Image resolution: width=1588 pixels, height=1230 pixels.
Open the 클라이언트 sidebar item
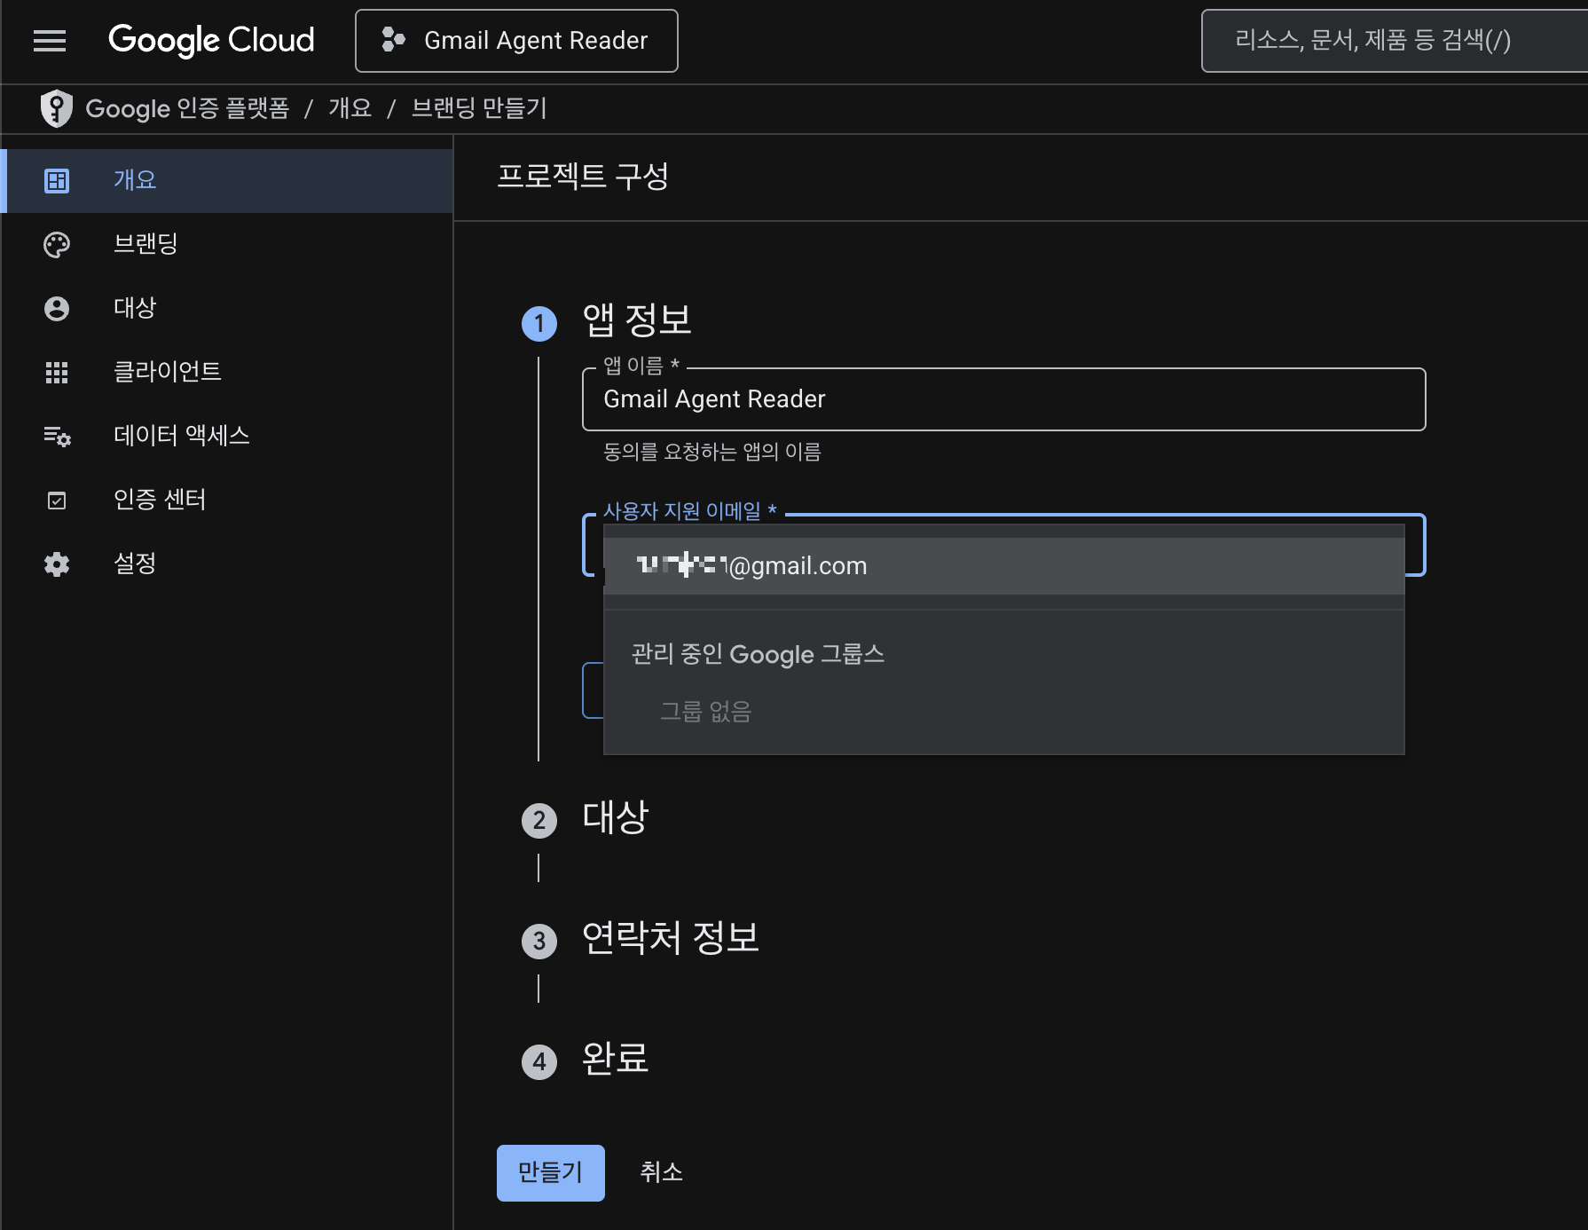(x=228, y=372)
